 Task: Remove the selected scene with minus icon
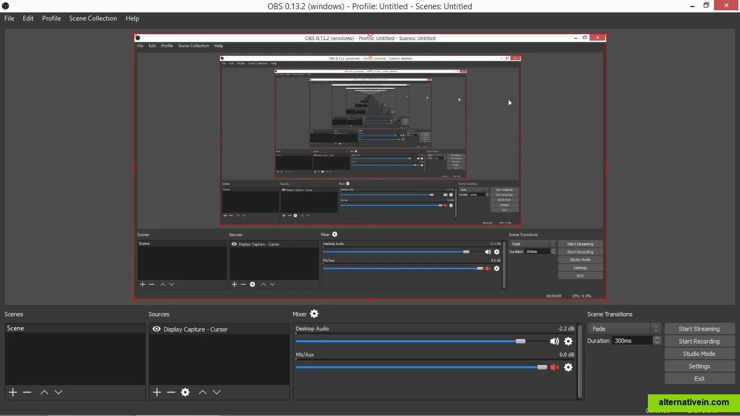27,392
